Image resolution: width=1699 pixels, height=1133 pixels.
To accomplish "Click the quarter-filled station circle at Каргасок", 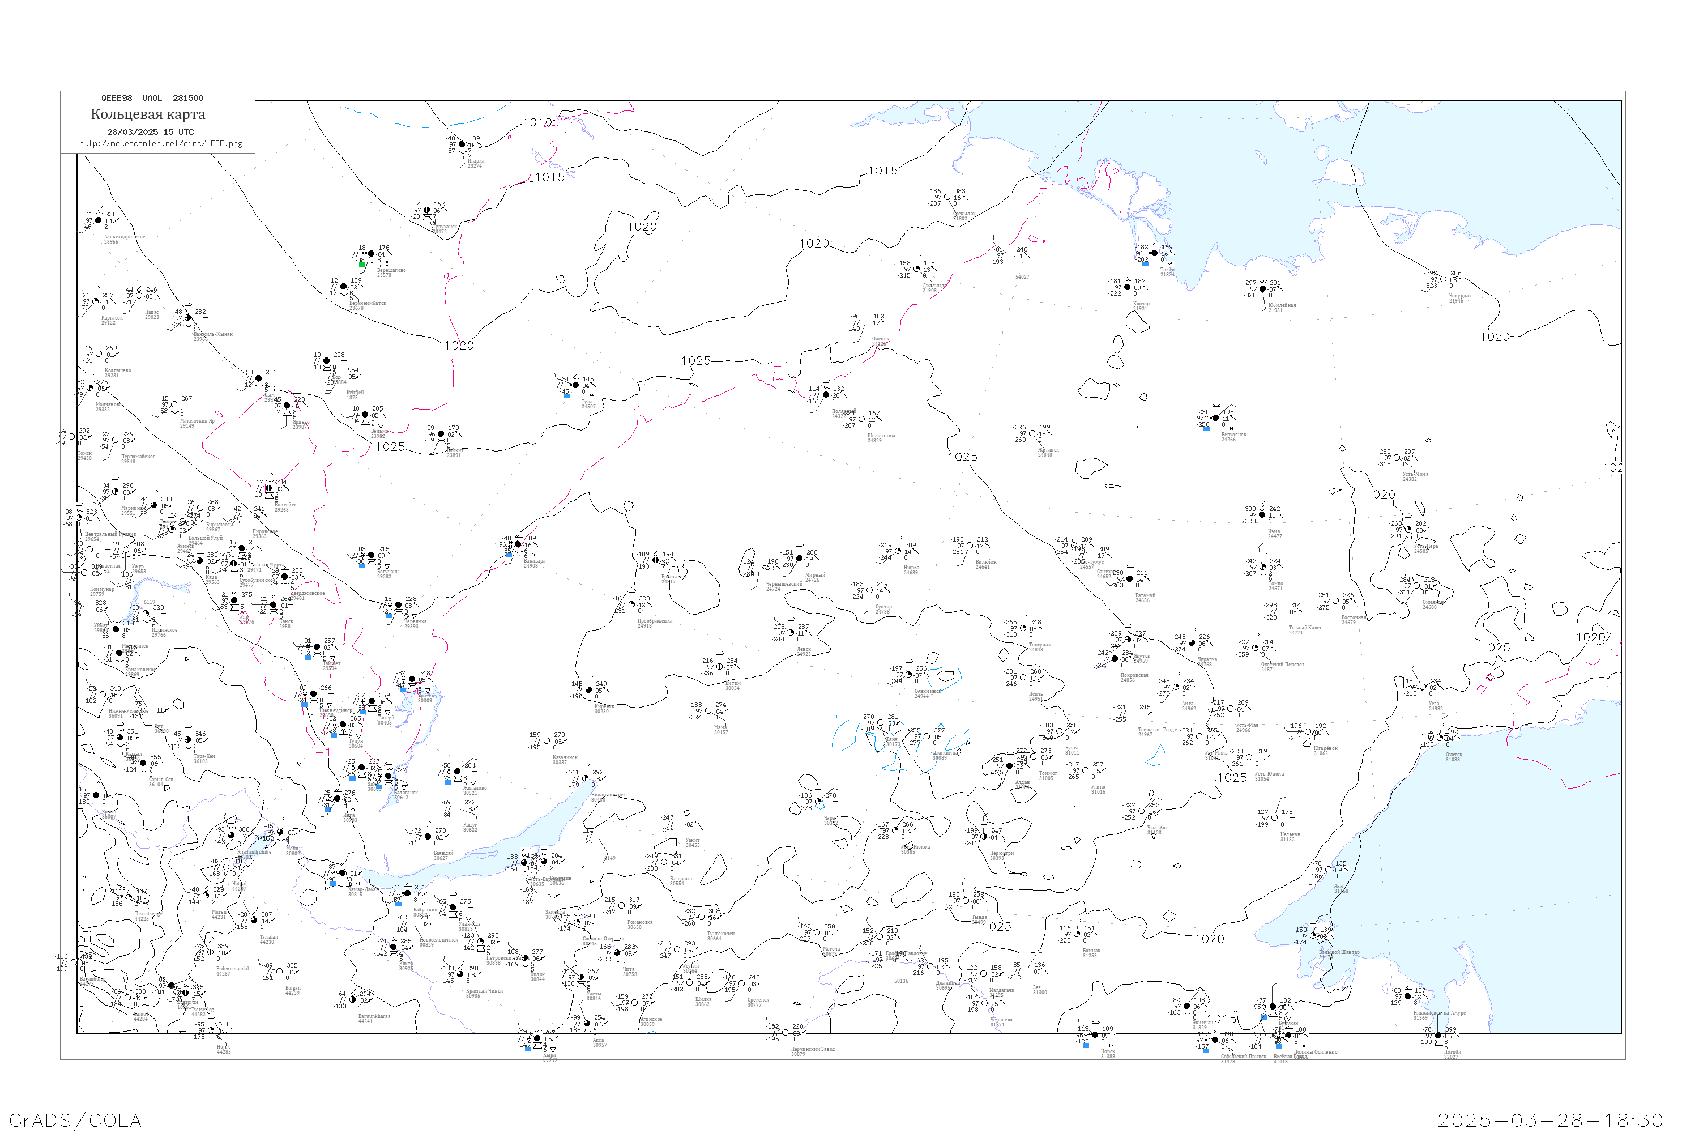I will tap(95, 301).
